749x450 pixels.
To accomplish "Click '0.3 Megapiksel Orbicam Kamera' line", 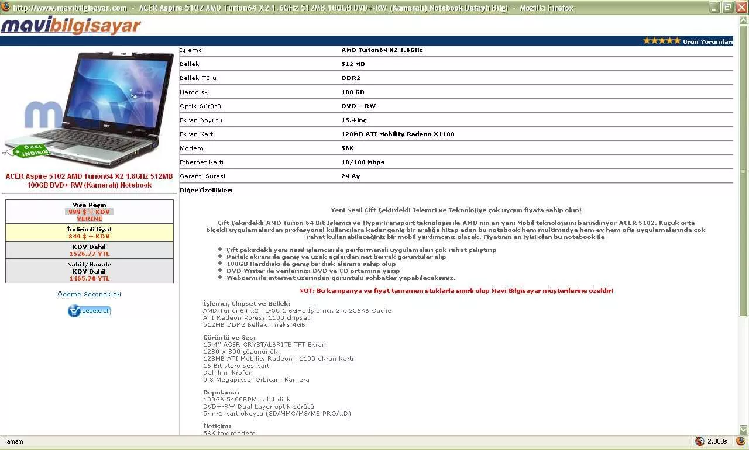I will coord(256,379).
